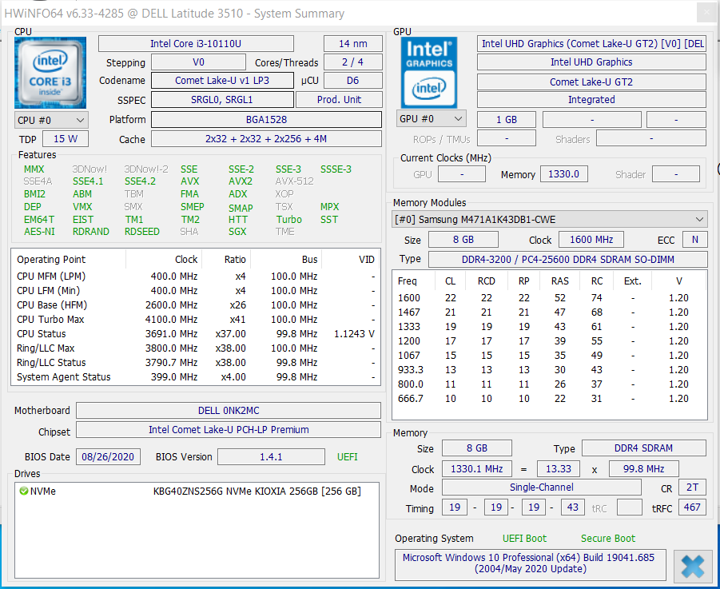Screen dimensions: 720x589
Task: Close the System Summary window from the title bar
Action: 706,13
